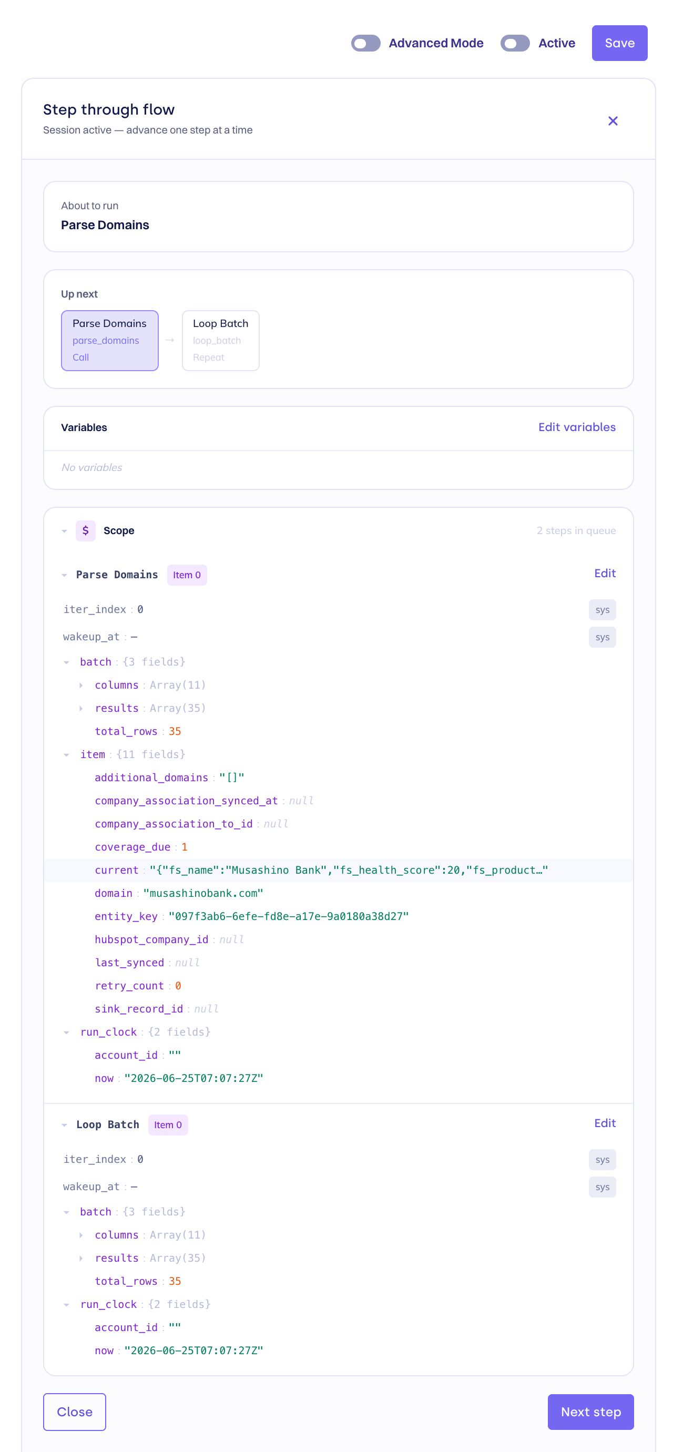Screen dimensions: 673x1452
Task: Click company_association_to_id null row
Action: click(338, 824)
